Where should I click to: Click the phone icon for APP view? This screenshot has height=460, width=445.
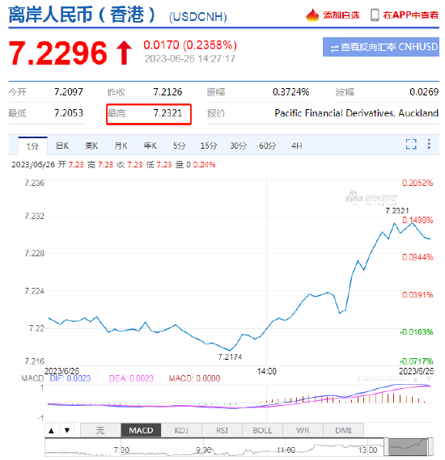[x=375, y=15]
